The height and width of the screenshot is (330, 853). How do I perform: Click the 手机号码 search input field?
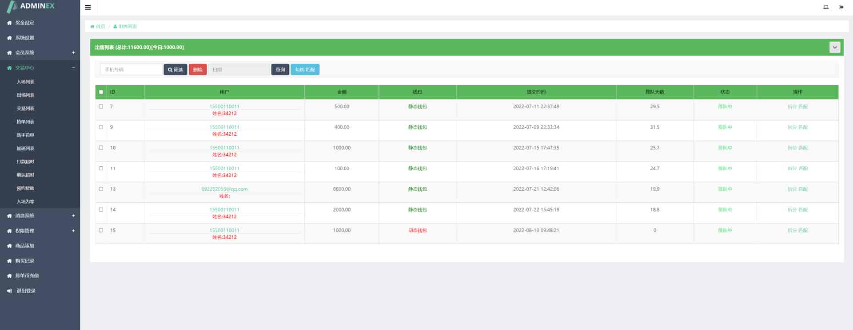132,70
